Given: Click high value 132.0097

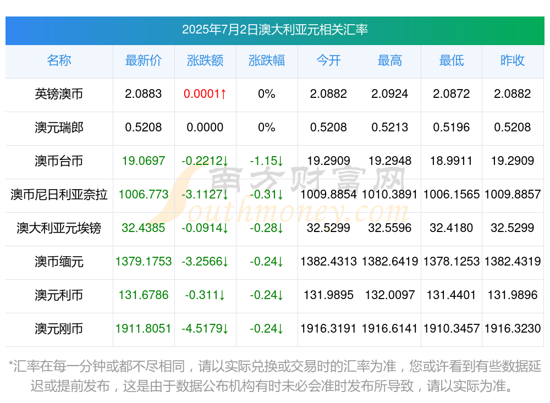Looking at the screenshot, I should [390, 295].
